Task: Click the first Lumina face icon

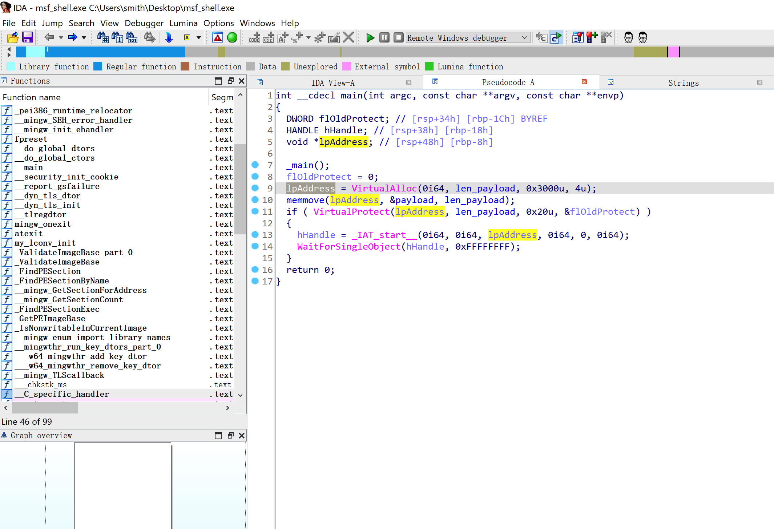Action: coord(628,37)
